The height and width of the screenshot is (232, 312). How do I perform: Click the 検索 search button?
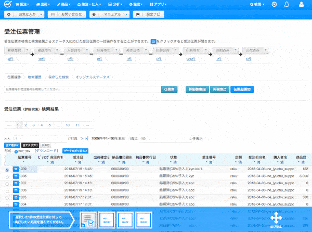tap(169, 89)
